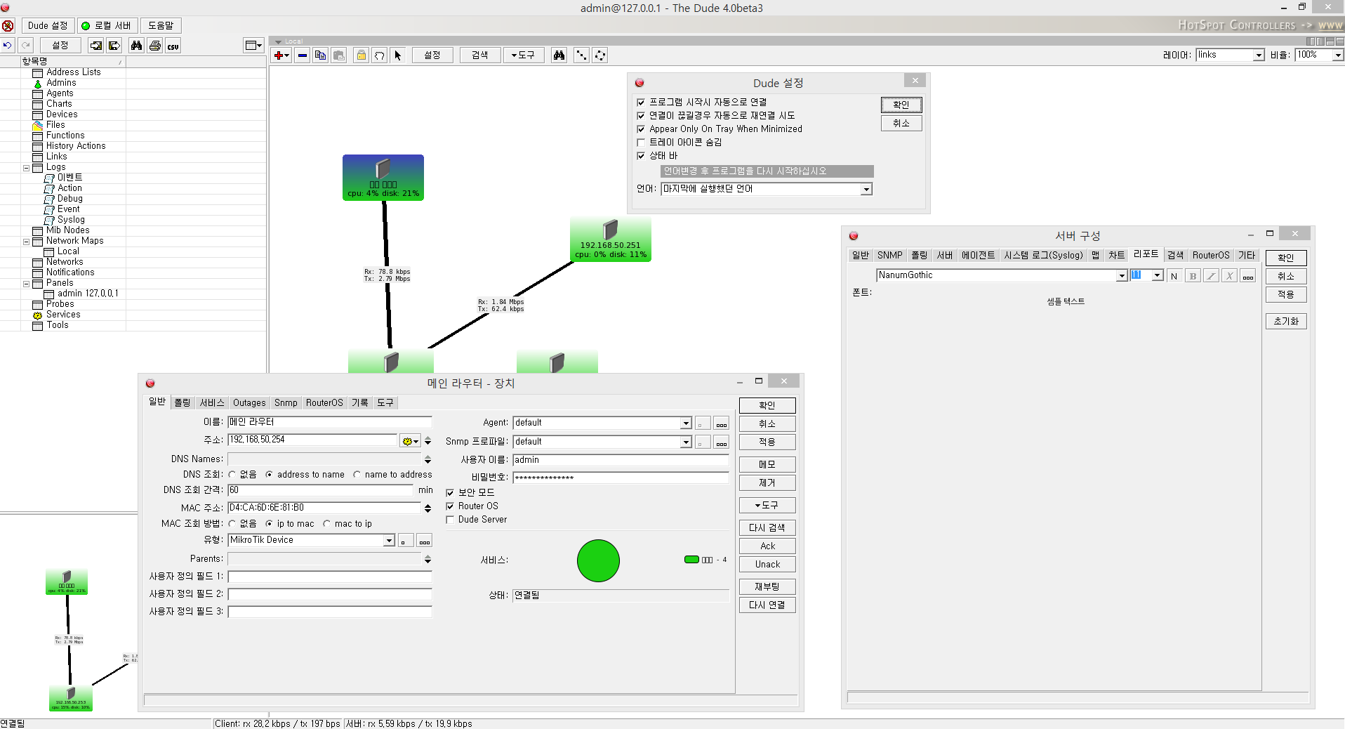Enable the '트레이 아이콘 숨김' checkbox
Viewport: 1345px width, 729px height.
click(x=641, y=143)
